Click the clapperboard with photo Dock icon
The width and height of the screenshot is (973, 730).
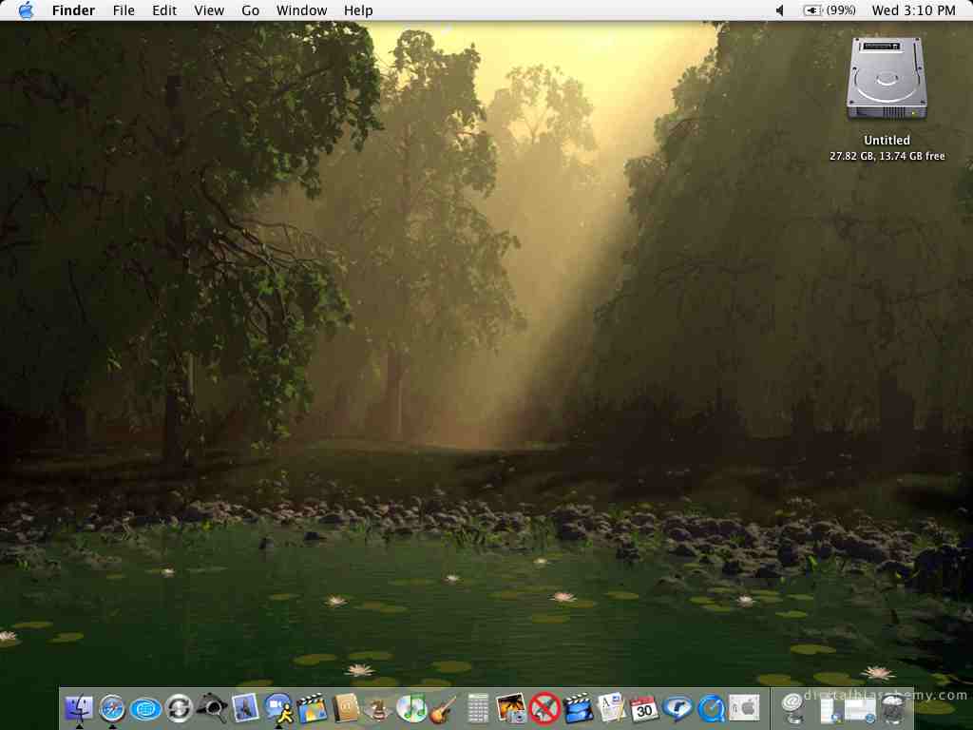pos(312,708)
